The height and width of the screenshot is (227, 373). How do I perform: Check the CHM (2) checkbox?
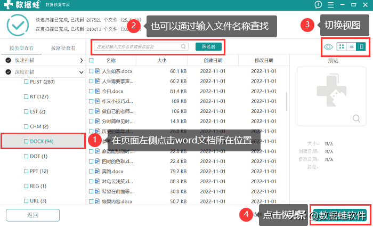coord(26,126)
